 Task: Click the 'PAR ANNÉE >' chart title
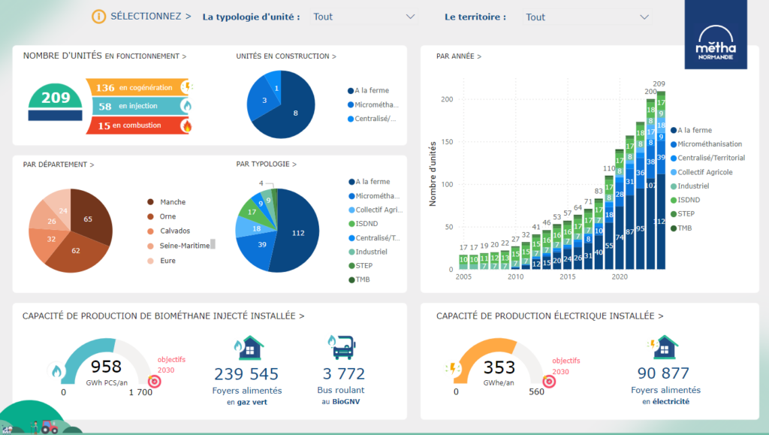coord(459,56)
